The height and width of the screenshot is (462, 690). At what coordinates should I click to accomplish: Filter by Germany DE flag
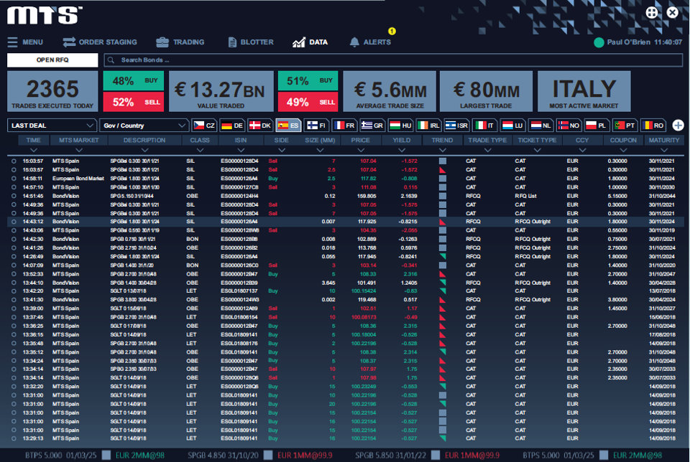232,125
